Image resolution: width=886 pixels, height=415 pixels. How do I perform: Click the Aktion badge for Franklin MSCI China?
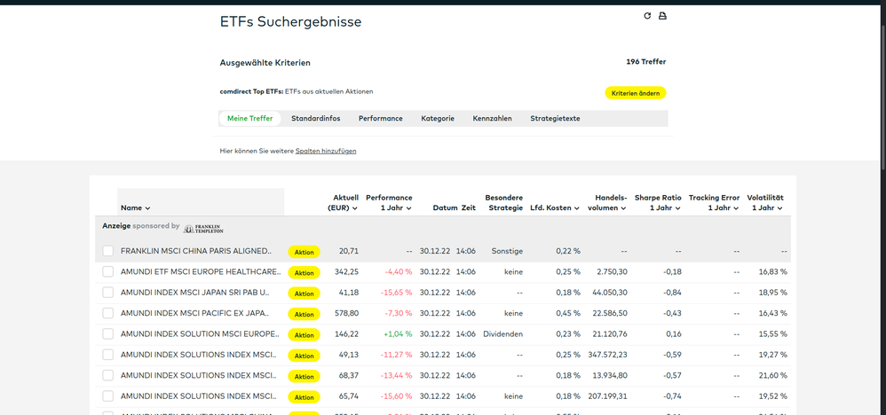click(x=304, y=252)
